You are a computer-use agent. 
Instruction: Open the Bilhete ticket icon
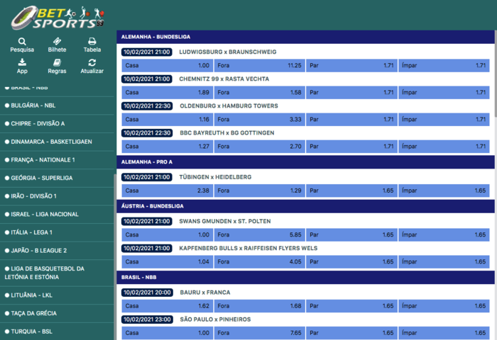pos(57,42)
